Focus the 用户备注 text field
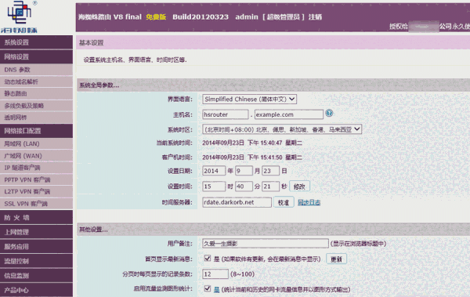Viewport: 470px width, 297px height. click(x=266, y=243)
